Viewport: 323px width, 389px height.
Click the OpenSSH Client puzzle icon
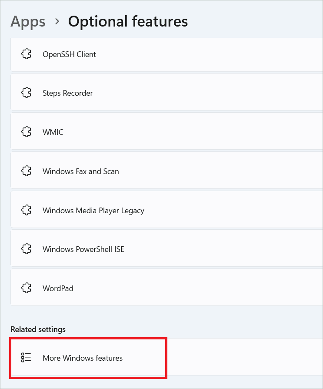click(x=26, y=54)
